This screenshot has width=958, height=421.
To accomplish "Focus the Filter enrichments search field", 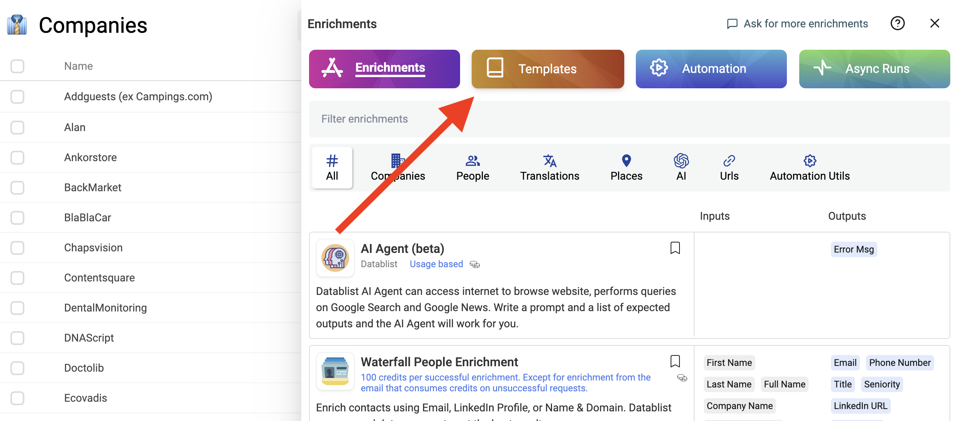I will 629,119.
